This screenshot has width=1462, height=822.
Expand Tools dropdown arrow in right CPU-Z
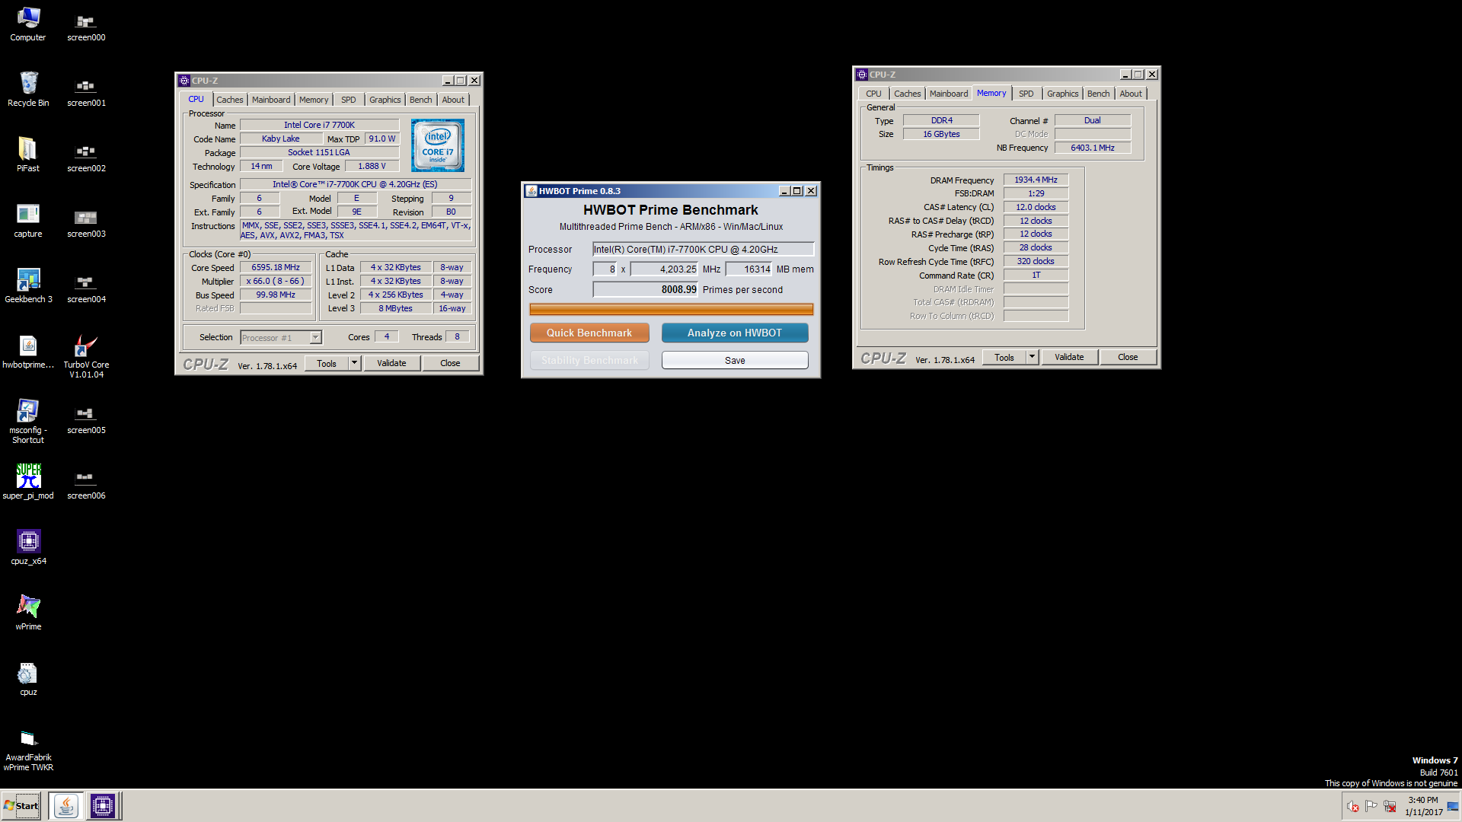1032,357
